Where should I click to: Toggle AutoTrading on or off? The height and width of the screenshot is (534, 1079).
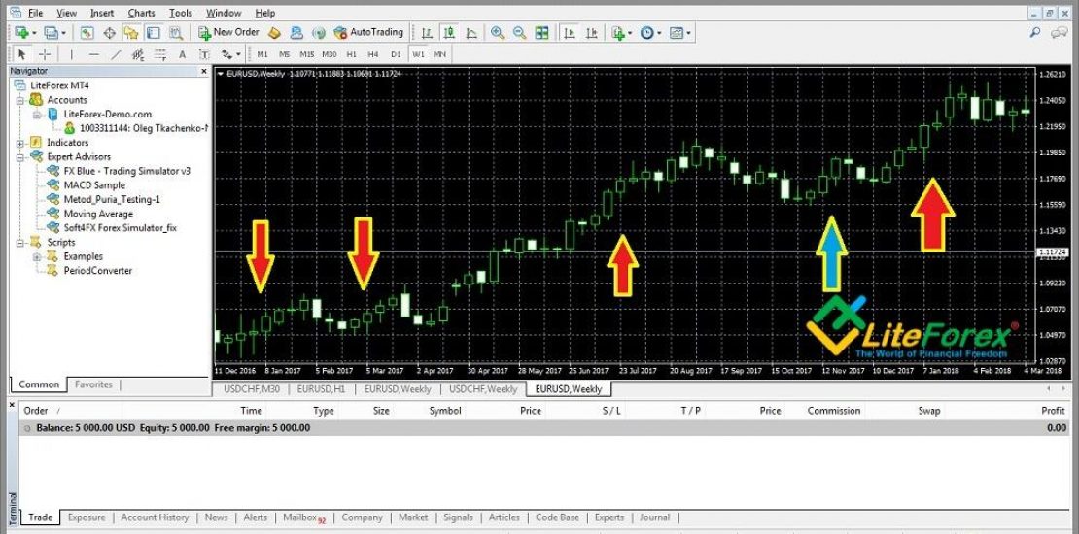point(367,33)
